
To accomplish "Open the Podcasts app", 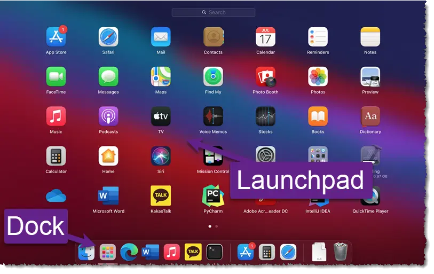I will [x=108, y=116].
